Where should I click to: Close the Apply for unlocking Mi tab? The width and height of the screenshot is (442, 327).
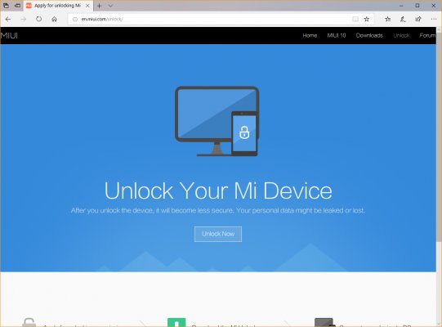(87, 6)
